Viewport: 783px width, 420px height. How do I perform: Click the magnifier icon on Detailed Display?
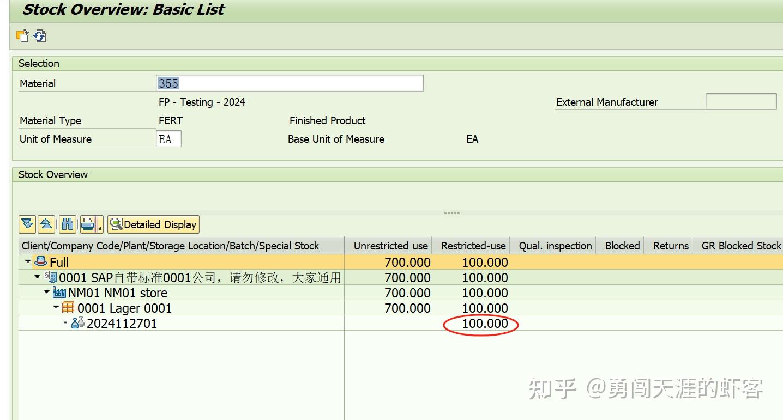[117, 224]
